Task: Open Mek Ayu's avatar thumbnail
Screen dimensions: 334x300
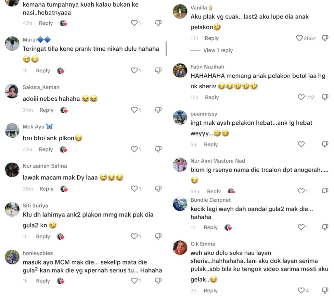Action: pos(12,131)
